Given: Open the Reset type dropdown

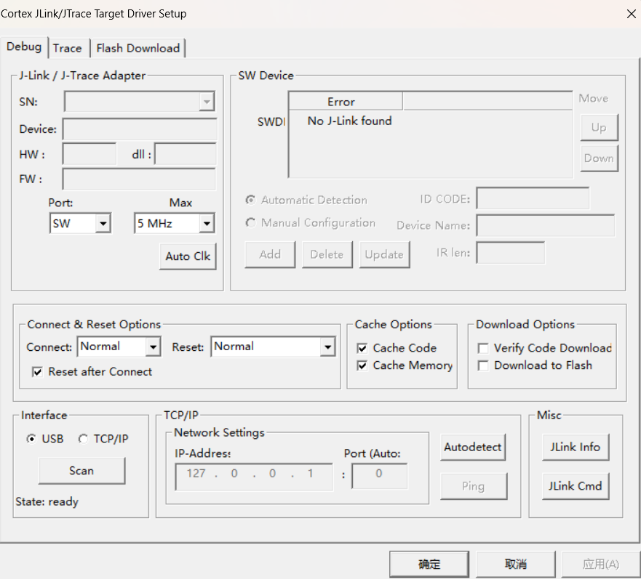Looking at the screenshot, I should 327,347.
